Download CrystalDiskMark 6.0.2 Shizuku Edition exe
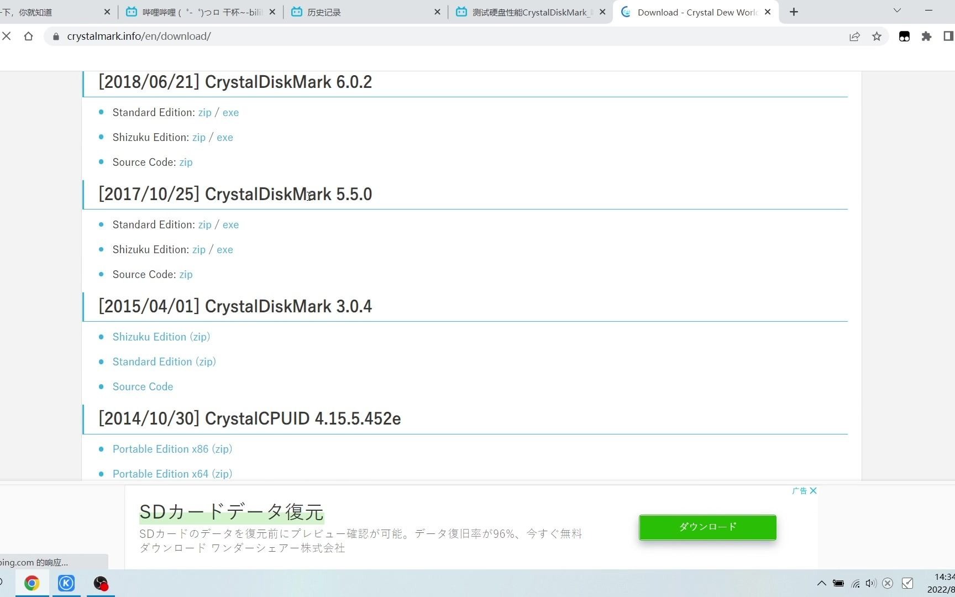955x597 pixels. (224, 137)
